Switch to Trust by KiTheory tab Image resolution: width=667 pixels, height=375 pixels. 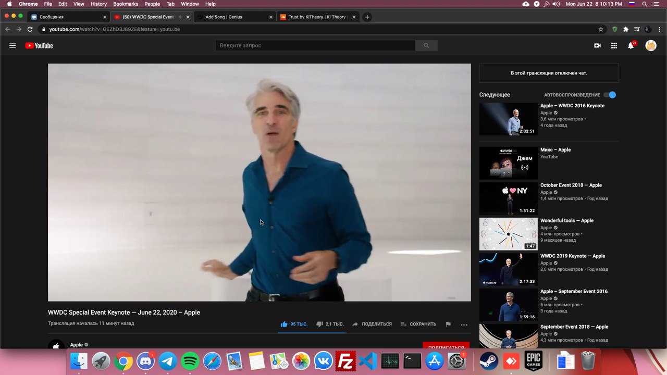[318, 17]
